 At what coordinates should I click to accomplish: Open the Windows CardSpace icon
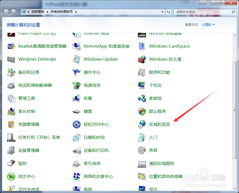[142, 46]
